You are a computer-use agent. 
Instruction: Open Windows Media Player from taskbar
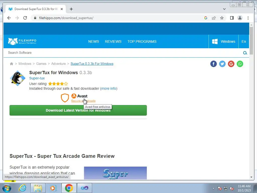coord(53,188)
